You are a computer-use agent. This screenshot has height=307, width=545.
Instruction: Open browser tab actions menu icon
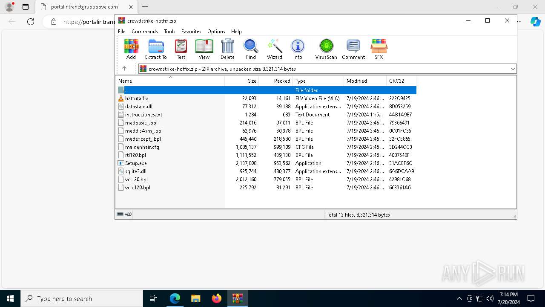click(x=26, y=7)
